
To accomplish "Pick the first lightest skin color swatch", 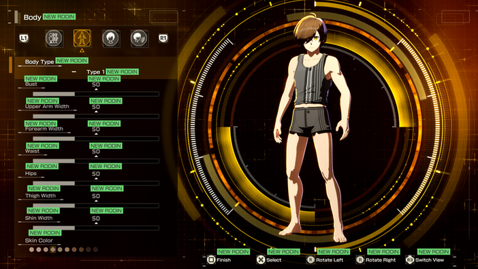I will [32, 249].
